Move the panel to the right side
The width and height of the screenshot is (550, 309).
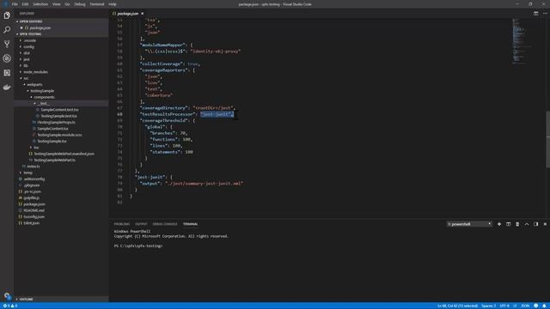tap(535, 224)
